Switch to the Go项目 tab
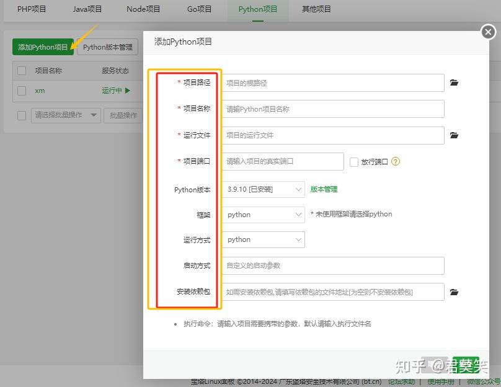 pyautogui.click(x=199, y=9)
